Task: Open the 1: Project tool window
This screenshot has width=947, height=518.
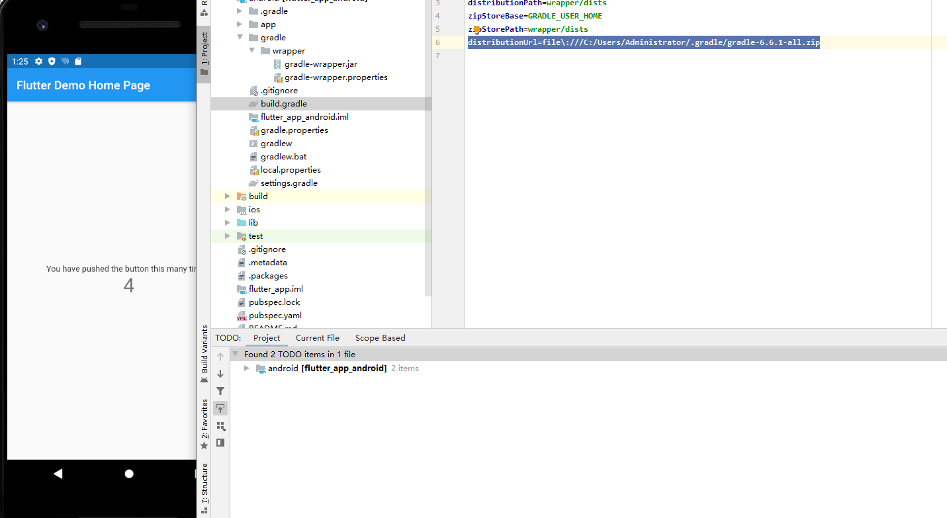Action: click(204, 53)
